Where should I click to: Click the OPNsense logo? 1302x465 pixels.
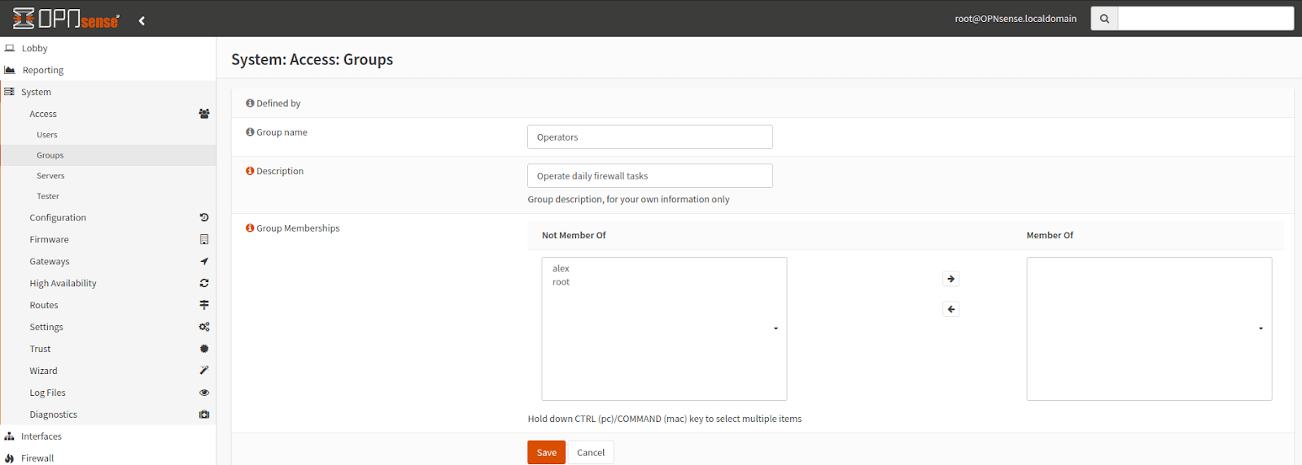tap(66, 19)
